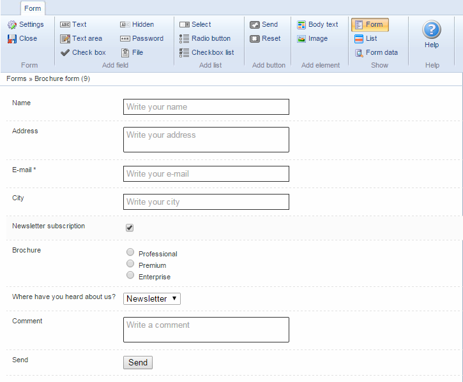
Task: Switch to the Form ribbon tab
Action: click(33, 8)
